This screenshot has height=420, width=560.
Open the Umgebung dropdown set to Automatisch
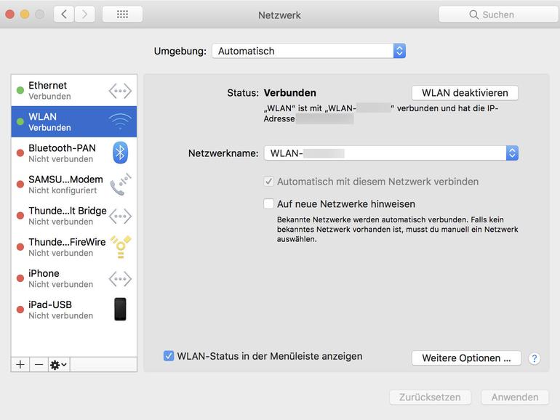(x=308, y=51)
